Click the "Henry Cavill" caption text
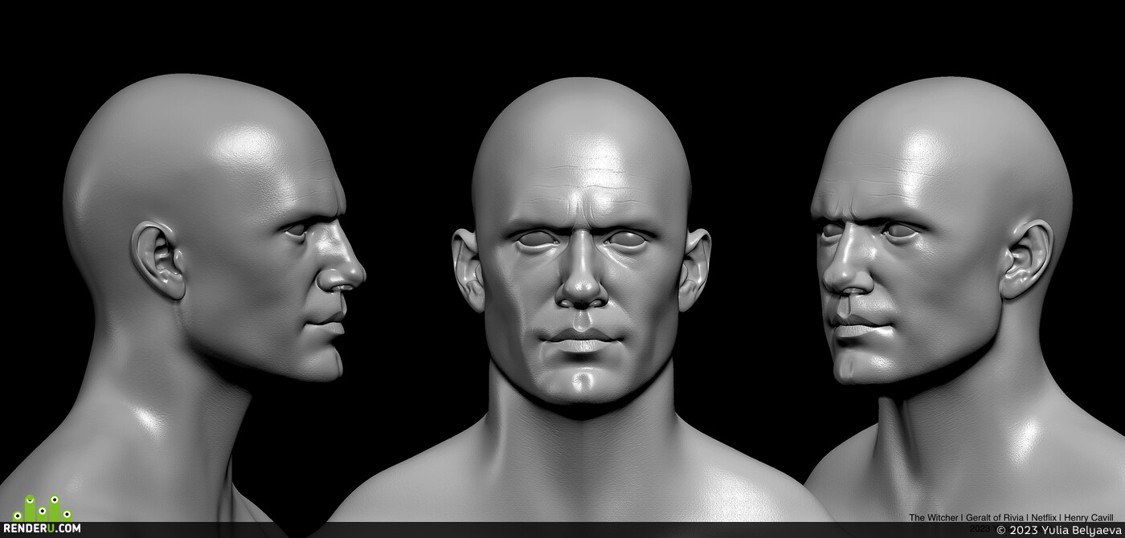Image resolution: width=1125 pixels, height=538 pixels. [1090, 518]
